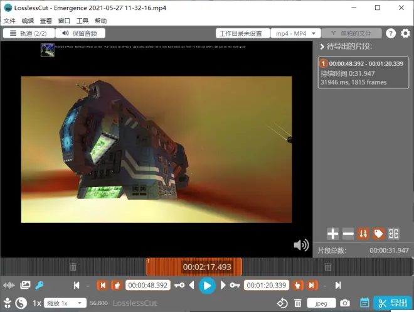Click the 00:02:17.493 current time display
Image resolution: width=414 pixels, height=312 pixels.
point(207,267)
